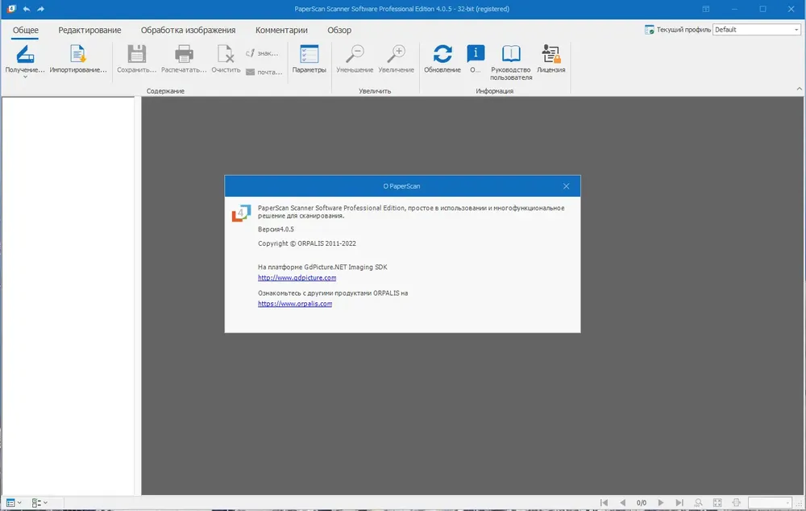Click the Распечатать printer icon
The height and width of the screenshot is (511, 806).
coord(184,54)
